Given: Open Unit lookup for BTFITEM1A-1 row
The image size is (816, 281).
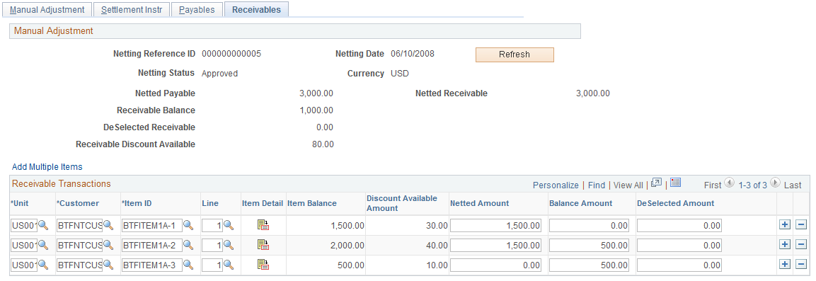Looking at the screenshot, I should 43,225.
